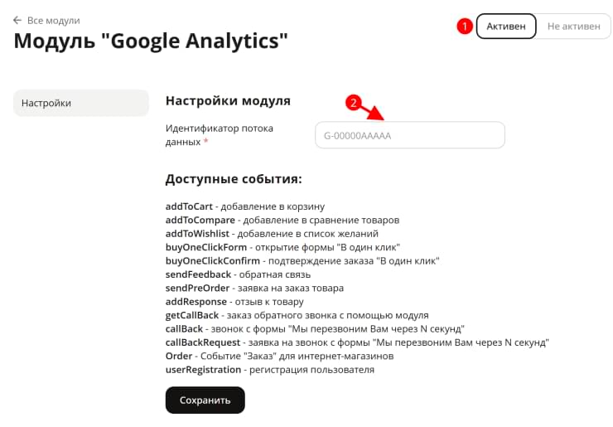Select the addResponse event name
Screen dimensions: 613x427
(x=195, y=302)
